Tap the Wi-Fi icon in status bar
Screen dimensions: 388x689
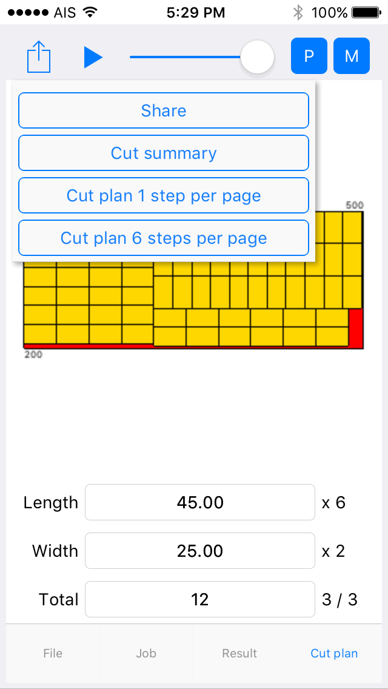(90, 12)
